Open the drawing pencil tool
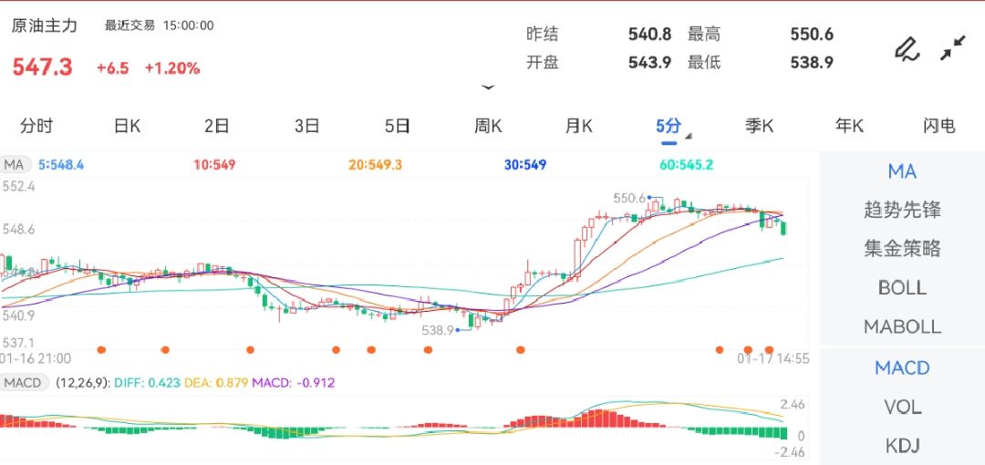This screenshot has width=985, height=465. (906, 48)
